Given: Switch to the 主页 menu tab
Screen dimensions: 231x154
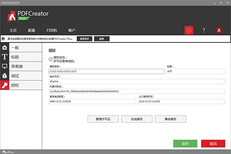Looking at the screenshot, I should coord(13,30).
